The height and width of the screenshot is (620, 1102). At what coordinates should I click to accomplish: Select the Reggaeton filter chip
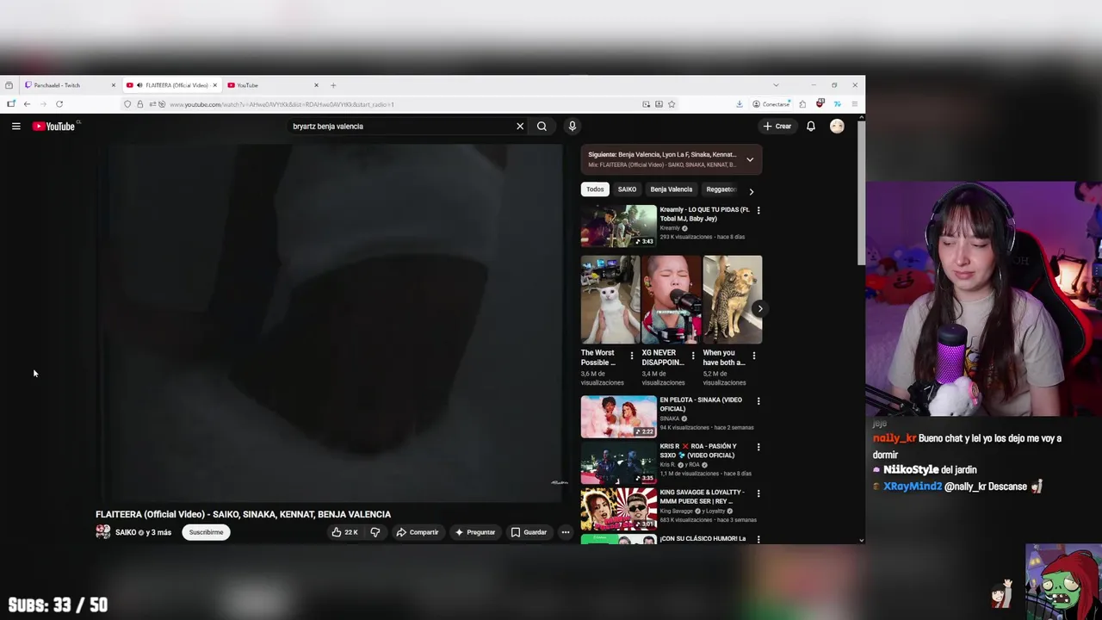pyautogui.click(x=721, y=189)
